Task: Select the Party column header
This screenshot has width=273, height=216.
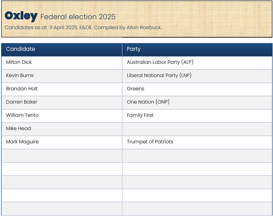Action: 134,49
